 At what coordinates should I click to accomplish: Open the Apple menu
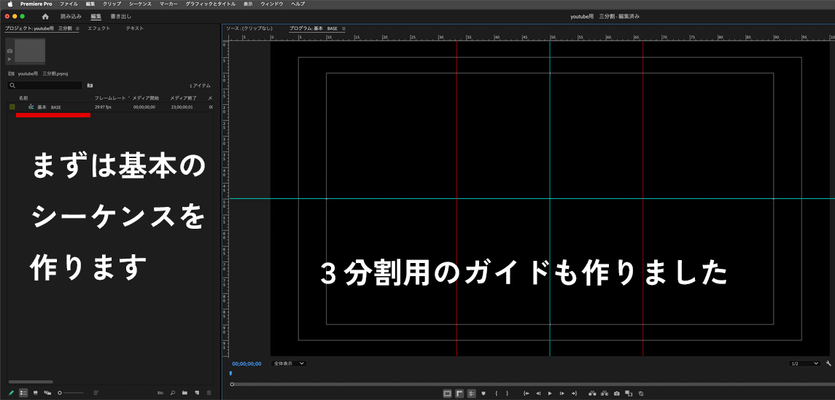tap(9, 4)
